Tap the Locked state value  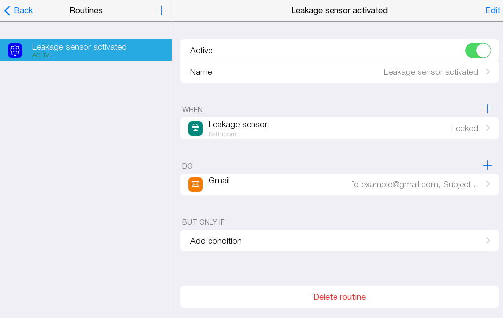(464, 128)
